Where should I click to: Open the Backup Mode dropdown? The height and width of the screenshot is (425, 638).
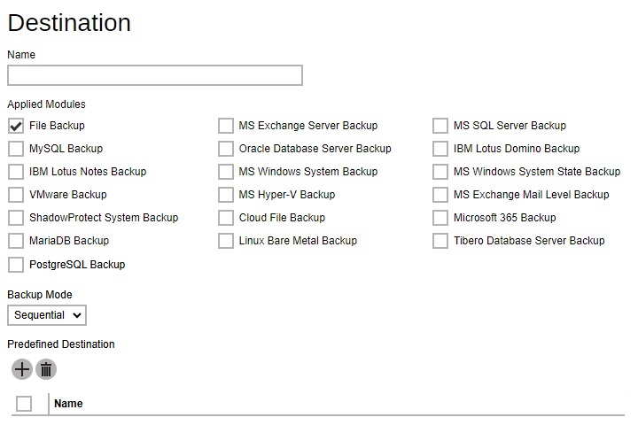tap(47, 315)
